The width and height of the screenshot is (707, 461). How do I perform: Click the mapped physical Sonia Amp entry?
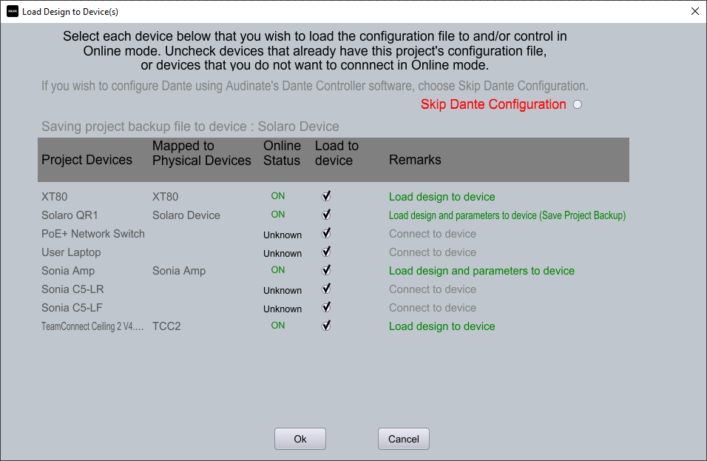(x=178, y=271)
